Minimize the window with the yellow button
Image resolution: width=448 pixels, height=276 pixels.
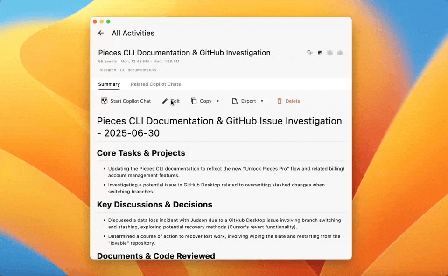pos(102,22)
